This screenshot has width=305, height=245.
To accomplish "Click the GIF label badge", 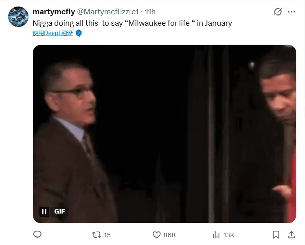I will pyautogui.click(x=59, y=212).
